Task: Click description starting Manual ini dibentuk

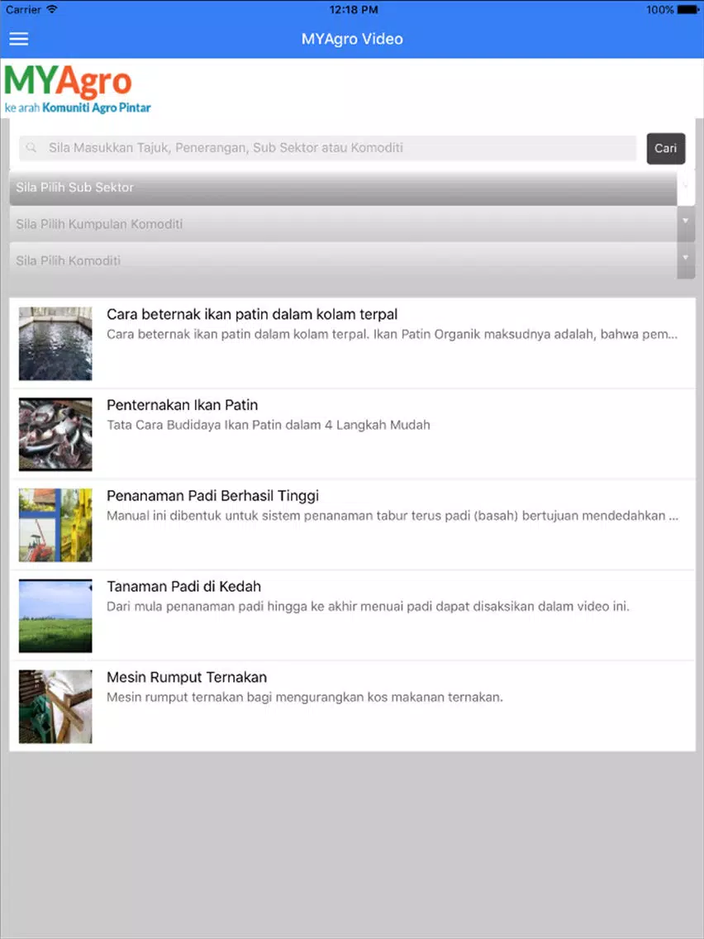Action: pyautogui.click(x=392, y=516)
